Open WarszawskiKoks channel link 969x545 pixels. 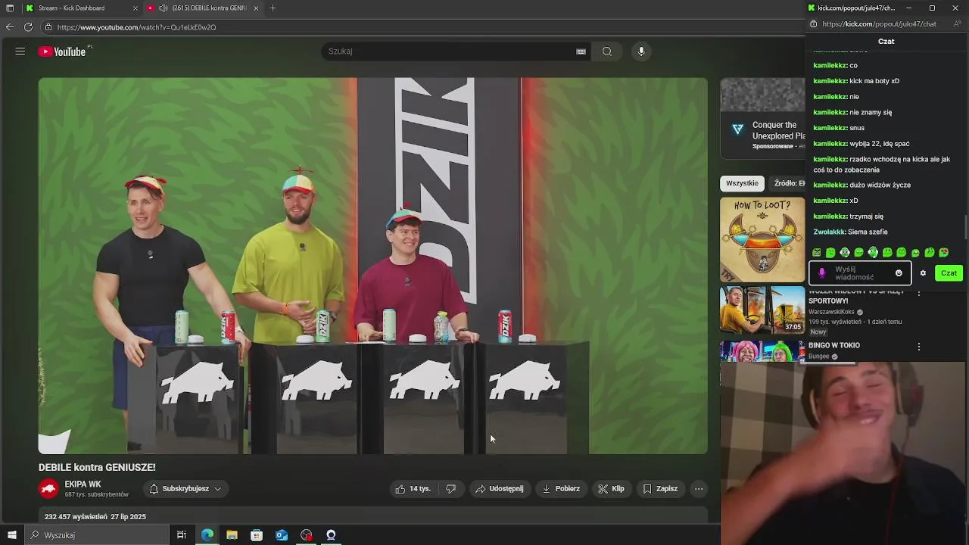coord(831,312)
